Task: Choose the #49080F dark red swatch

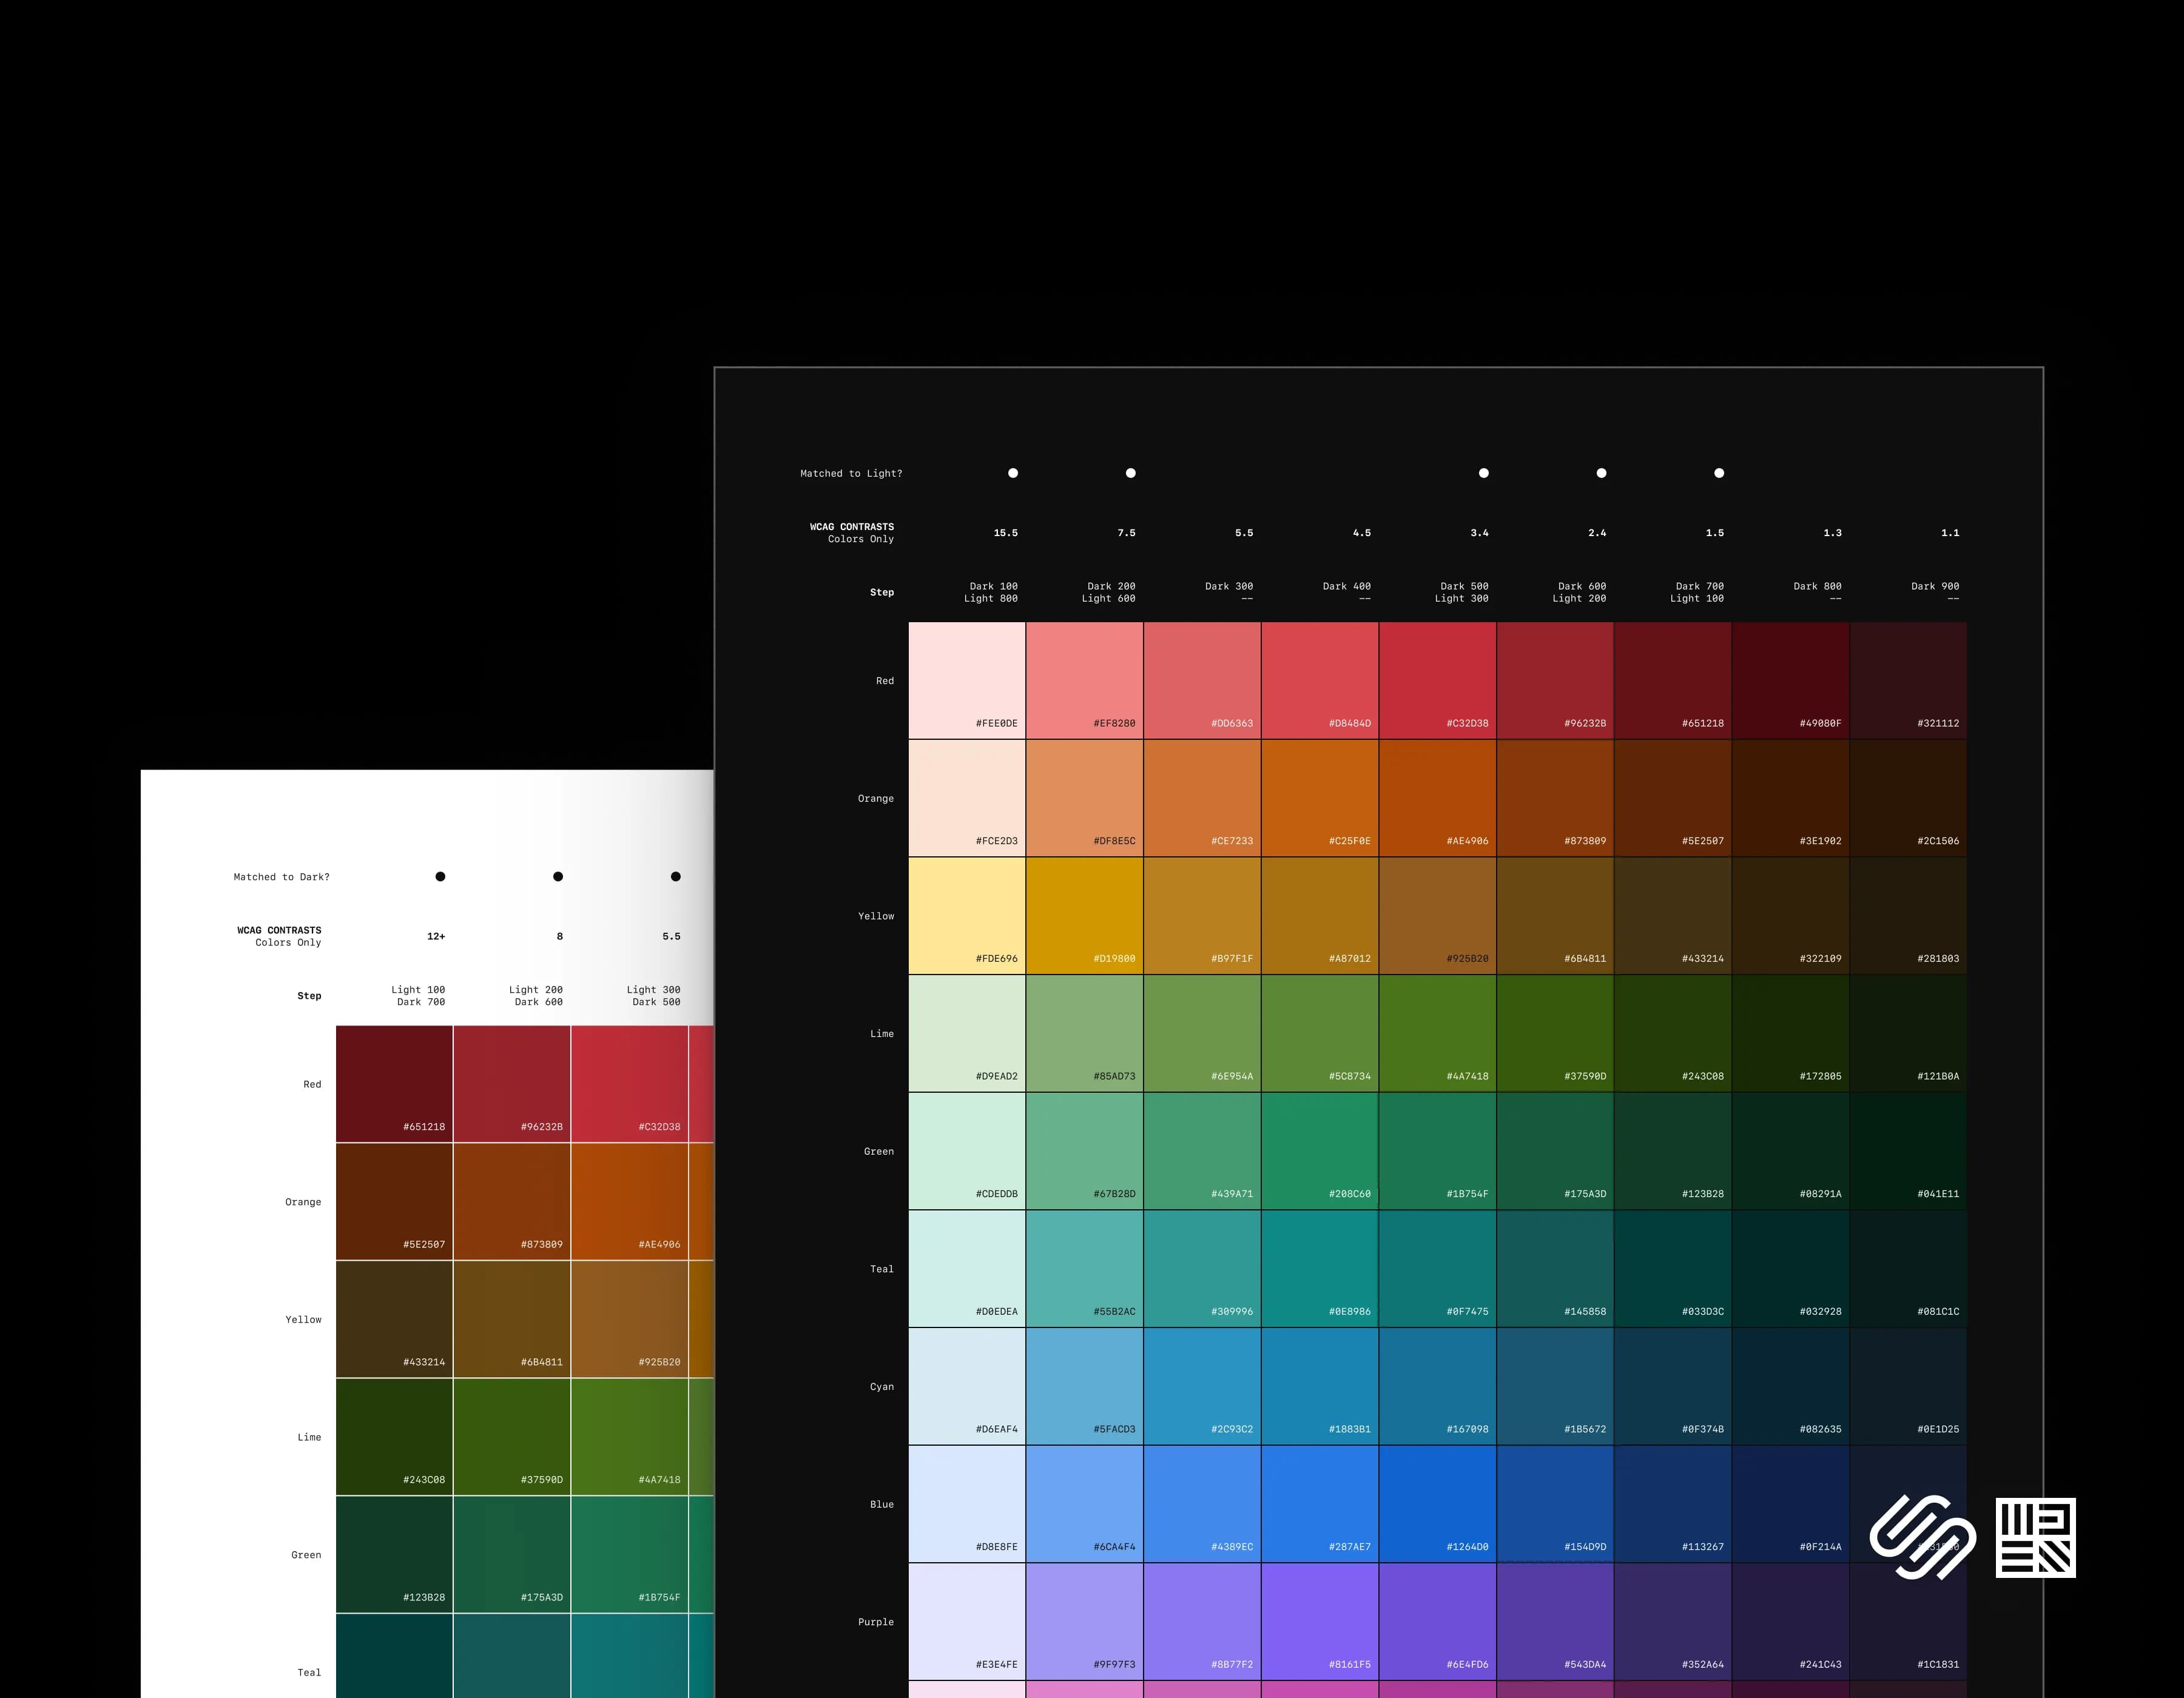Action: tap(1791, 680)
